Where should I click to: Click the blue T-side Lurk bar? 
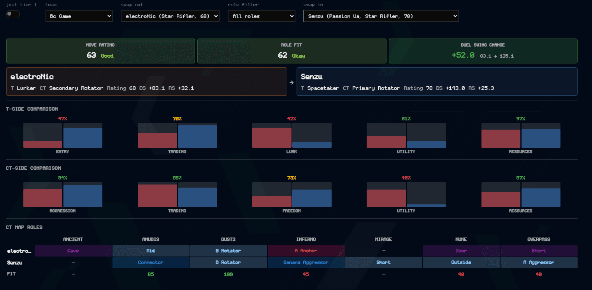coord(312,145)
